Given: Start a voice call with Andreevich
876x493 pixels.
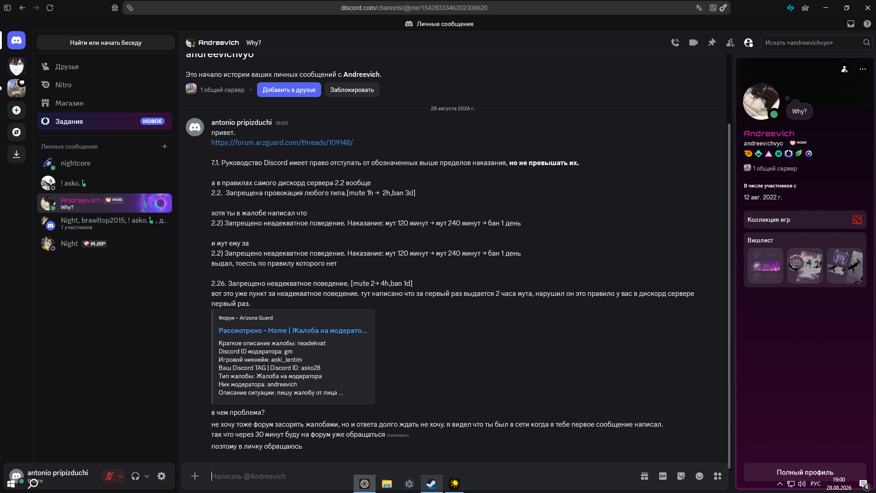Looking at the screenshot, I should coord(675,43).
